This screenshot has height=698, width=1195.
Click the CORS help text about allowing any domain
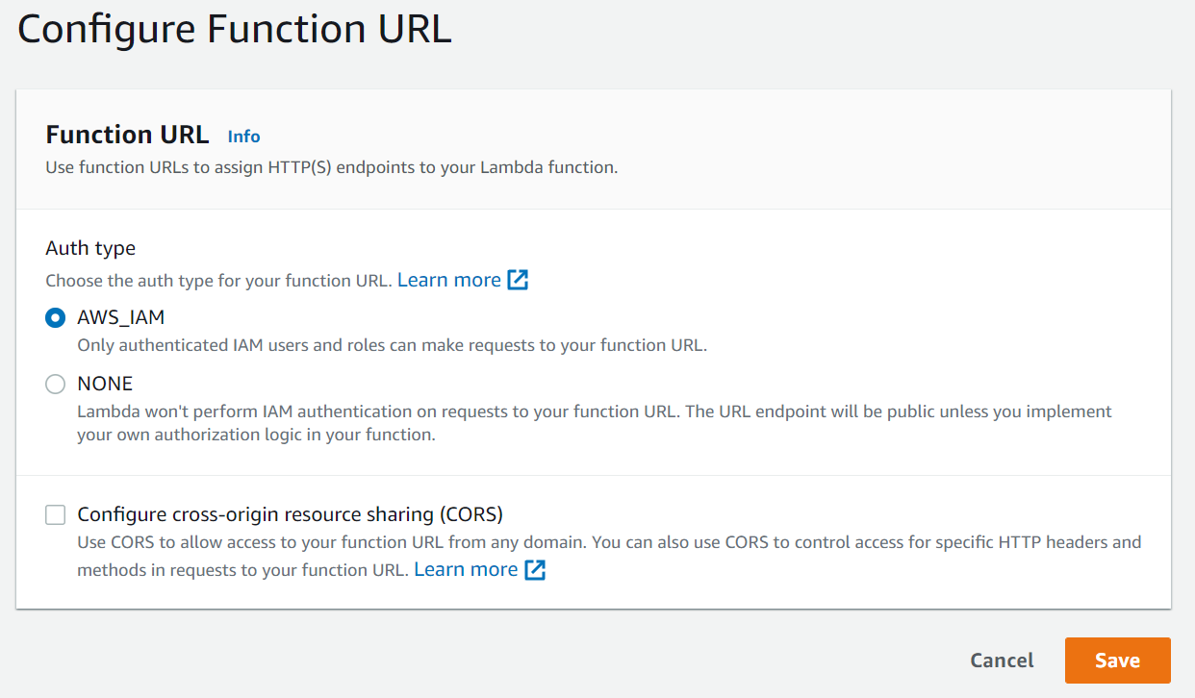(x=609, y=556)
